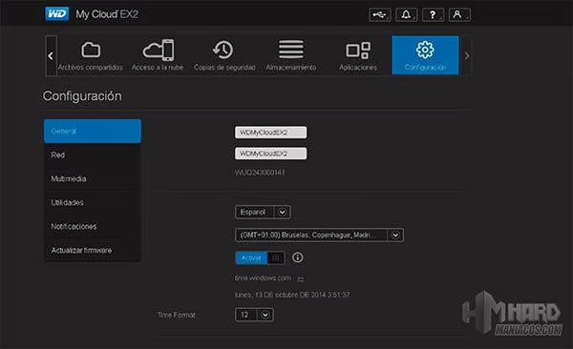Viewport: 573px width, 349px height.
Task: Open the USB devices icon
Action: (380, 15)
